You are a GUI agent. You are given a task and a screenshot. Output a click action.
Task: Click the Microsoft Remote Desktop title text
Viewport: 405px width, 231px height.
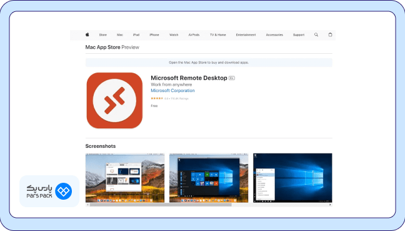tap(189, 78)
